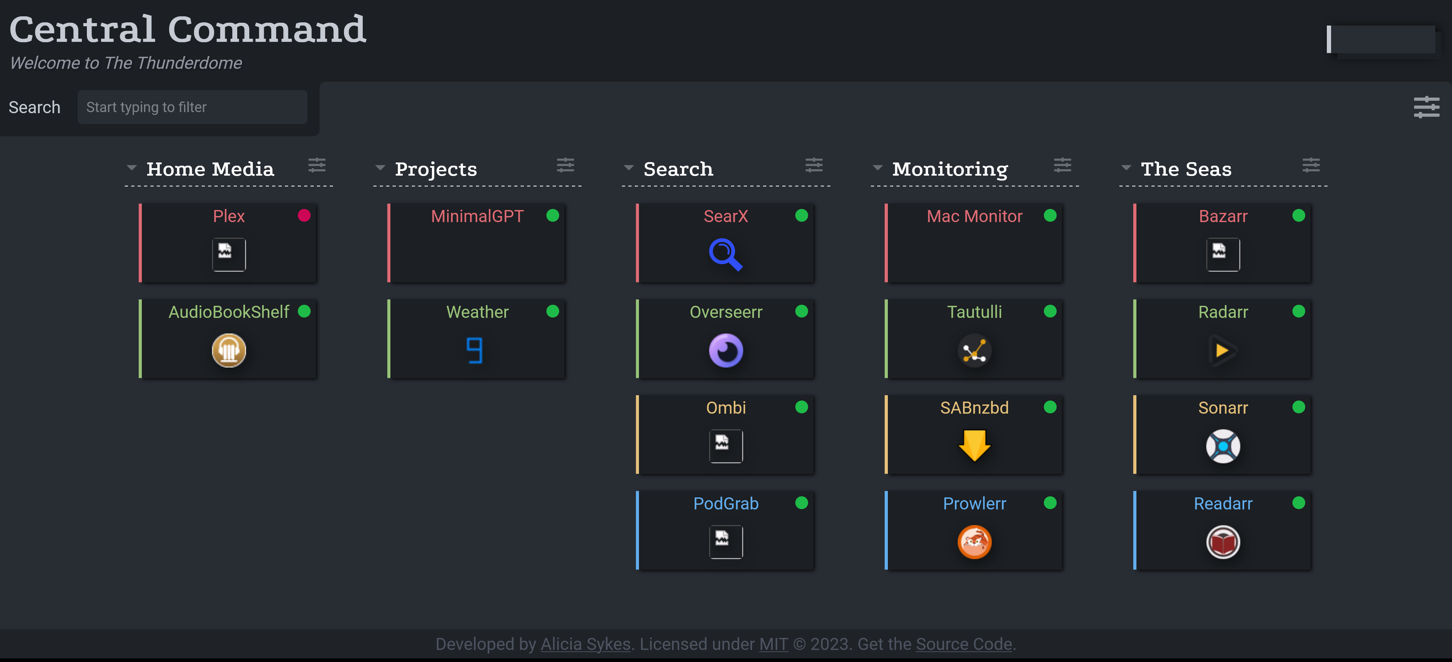This screenshot has height=662, width=1452.
Task: Open the AudioBookShelf tile by its name
Action: coord(229,312)
